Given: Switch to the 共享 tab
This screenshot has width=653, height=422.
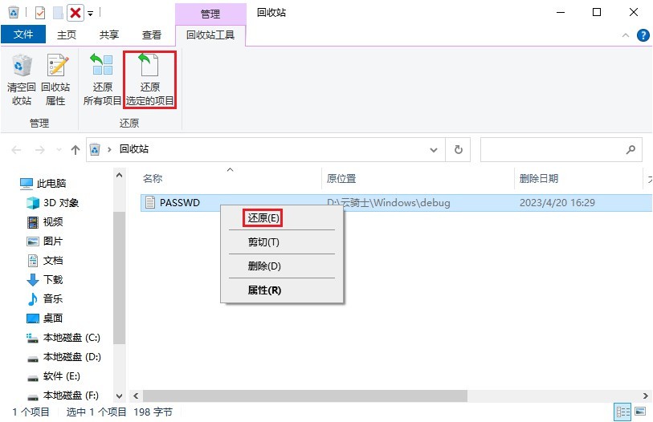Looking at the screenshot, I should [109, 34].
